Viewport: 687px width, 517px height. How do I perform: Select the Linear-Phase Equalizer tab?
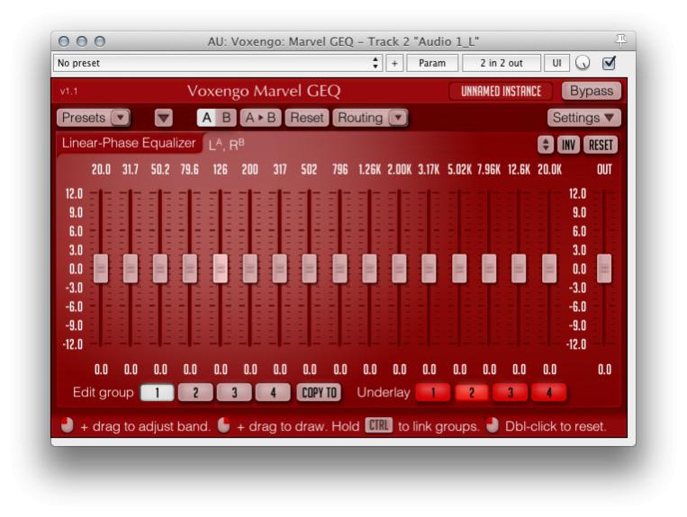[x=129, y=143]
